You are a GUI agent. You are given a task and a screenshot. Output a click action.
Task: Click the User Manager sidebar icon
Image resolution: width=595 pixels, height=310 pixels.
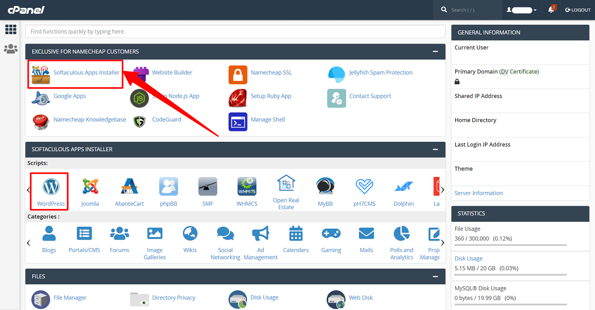10,49
